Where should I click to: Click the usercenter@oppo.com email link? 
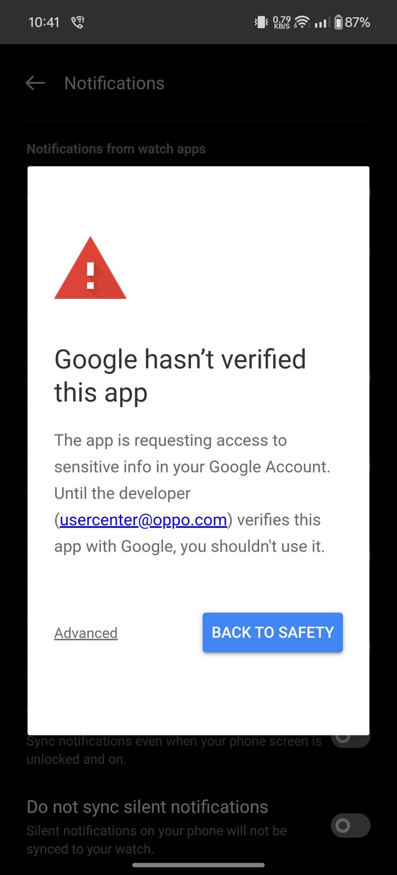coord(143,520)
